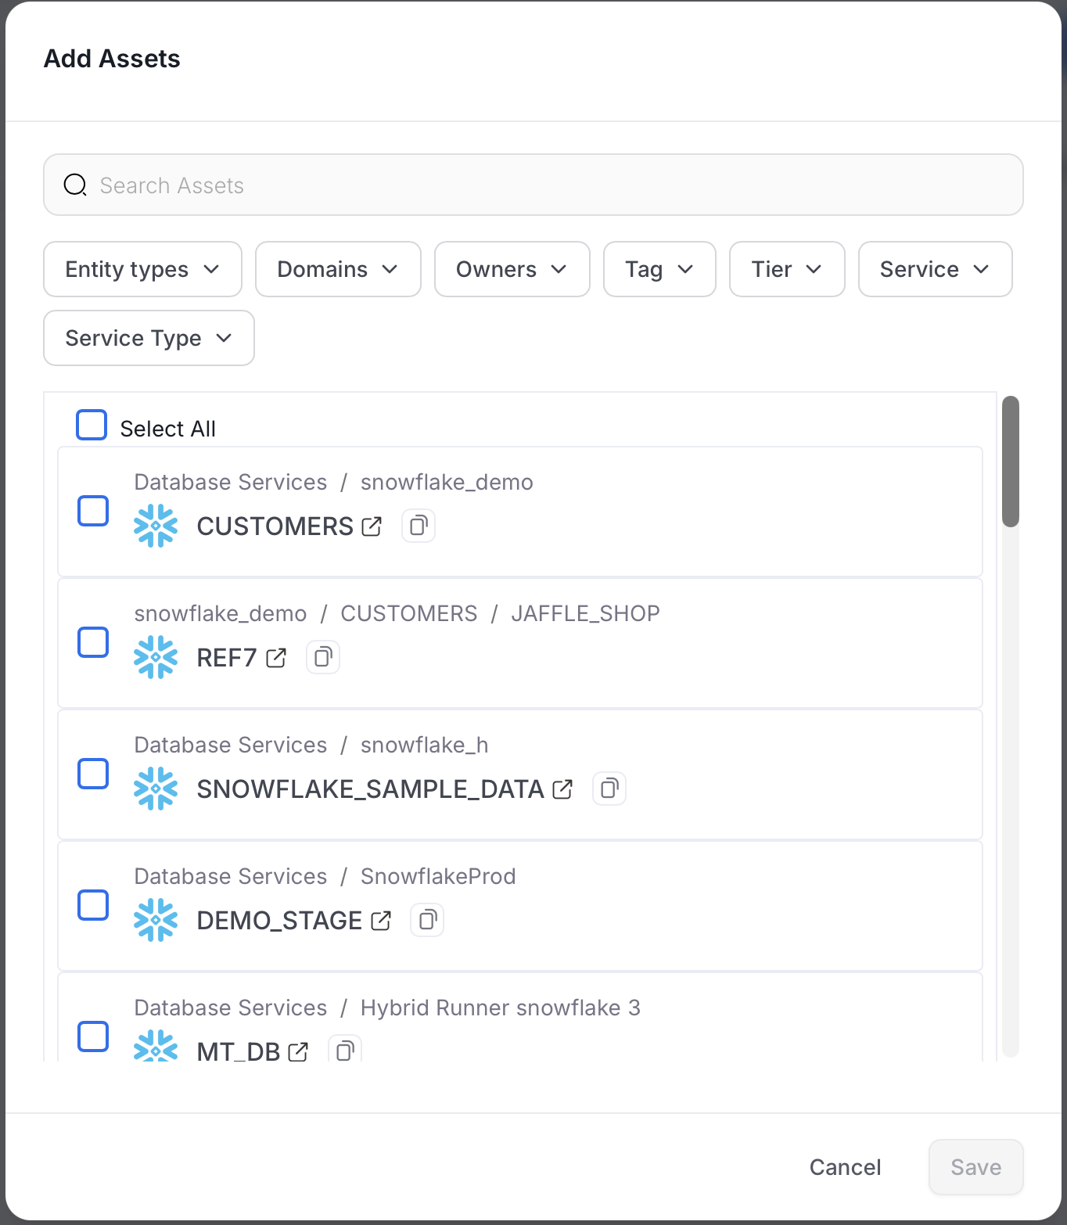
Task: Copy the DEMO_STAGE asset link
Action: 427,920
